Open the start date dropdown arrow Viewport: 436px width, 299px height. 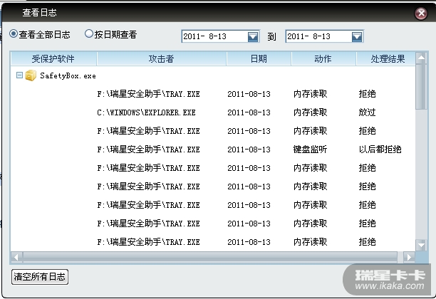(x=253, y=36)
